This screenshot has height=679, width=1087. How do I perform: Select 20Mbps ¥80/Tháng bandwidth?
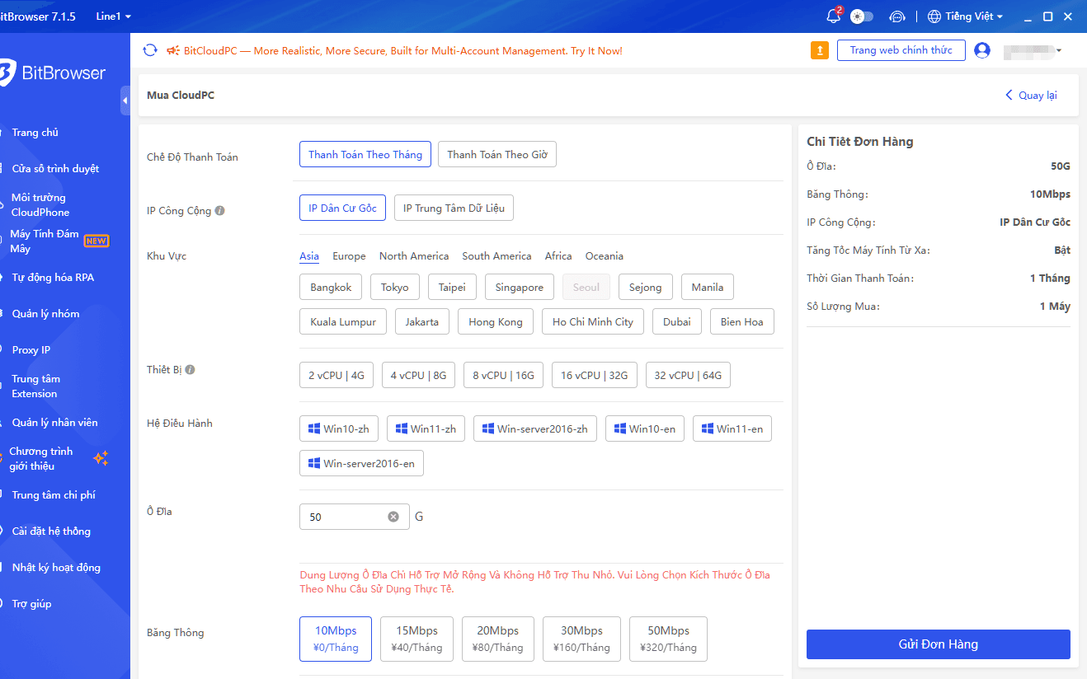497,639
